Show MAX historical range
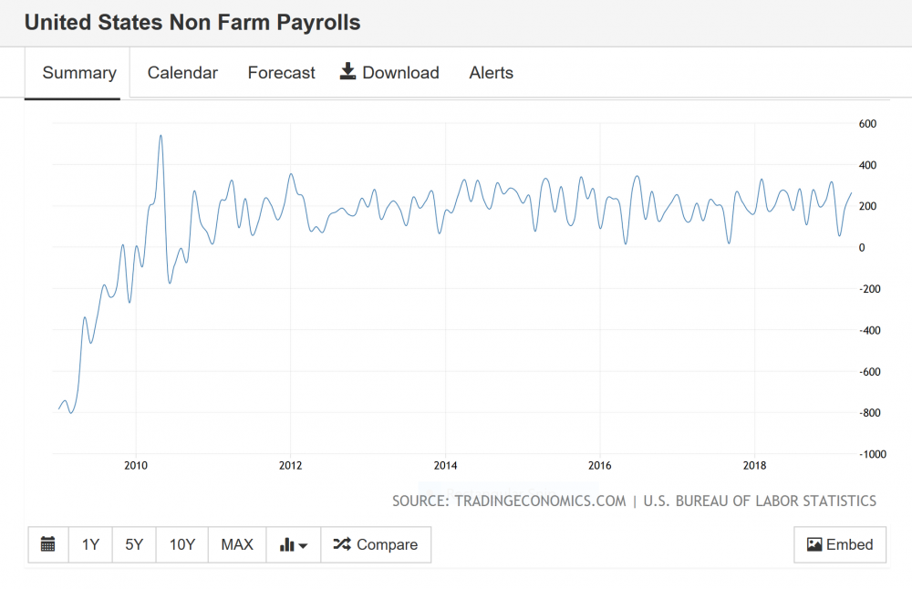Screen dimensions: 912x589 (x=237, y=544)
